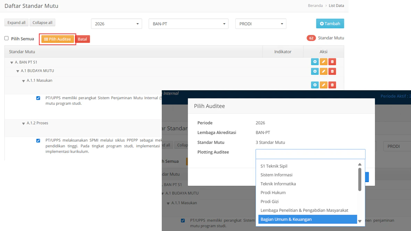Viewport: 411px width, 231px height.
Task: Delete the A.1 BUDAYA MUTU row
Action: 332,71
